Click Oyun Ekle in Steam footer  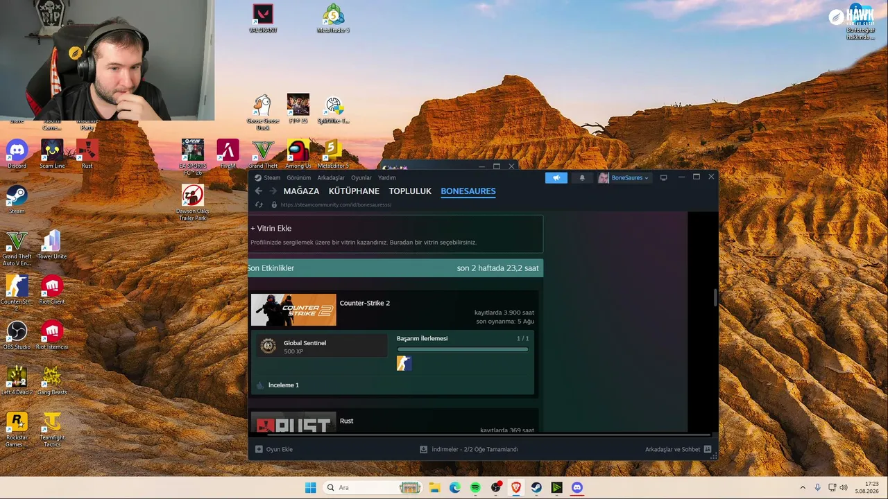coord(280,449)
